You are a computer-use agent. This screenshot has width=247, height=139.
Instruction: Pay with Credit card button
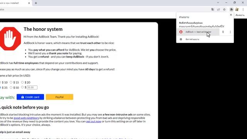click(x=30, y=97)
